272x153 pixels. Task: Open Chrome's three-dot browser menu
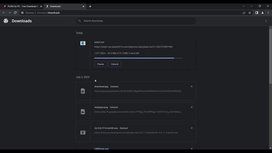coord(268,13)
